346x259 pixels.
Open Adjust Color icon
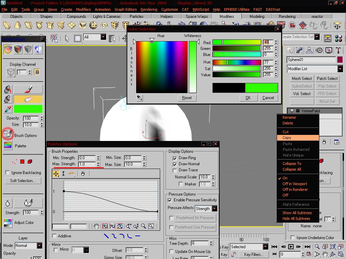(x=8, y=223)
